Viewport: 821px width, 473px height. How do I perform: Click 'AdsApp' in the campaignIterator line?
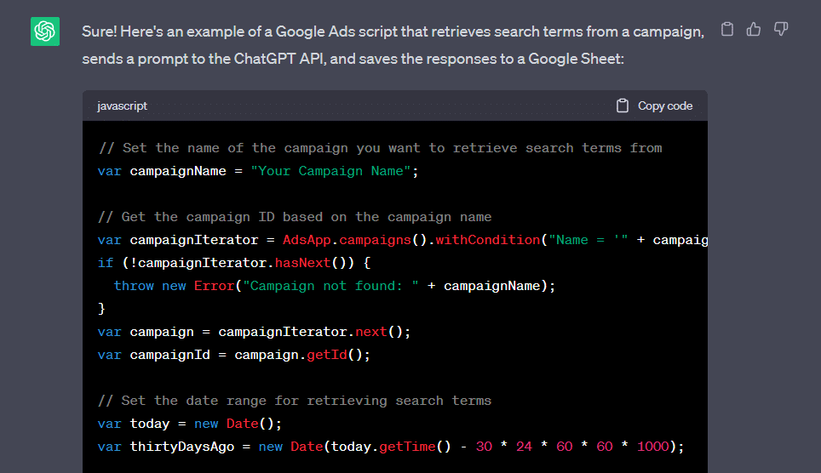[307, 240]
